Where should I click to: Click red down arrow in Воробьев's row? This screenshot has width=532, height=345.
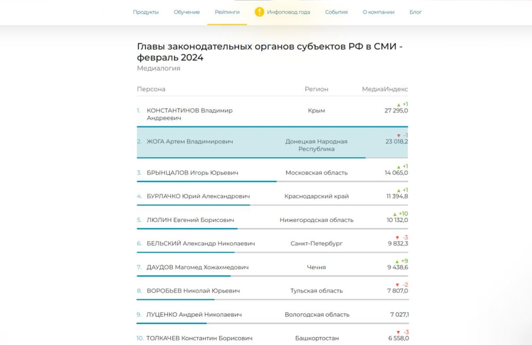[397, 285]
